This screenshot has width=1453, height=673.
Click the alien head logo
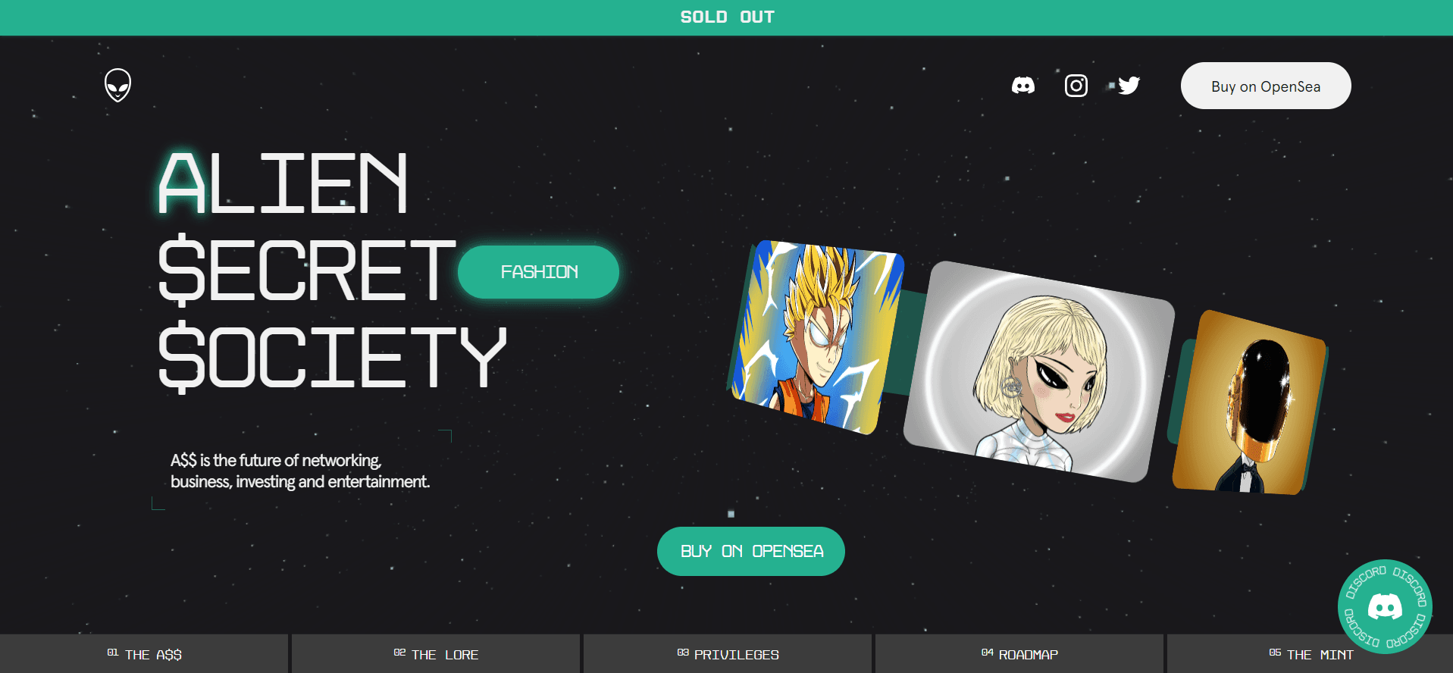pyautogui.click(x=117, y=86)
